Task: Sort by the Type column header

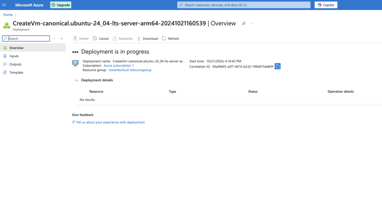Action: pyautogui.click(x=172, y=91)
